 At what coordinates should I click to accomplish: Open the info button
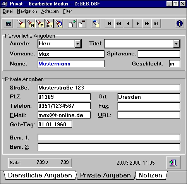tap(180, 24)
